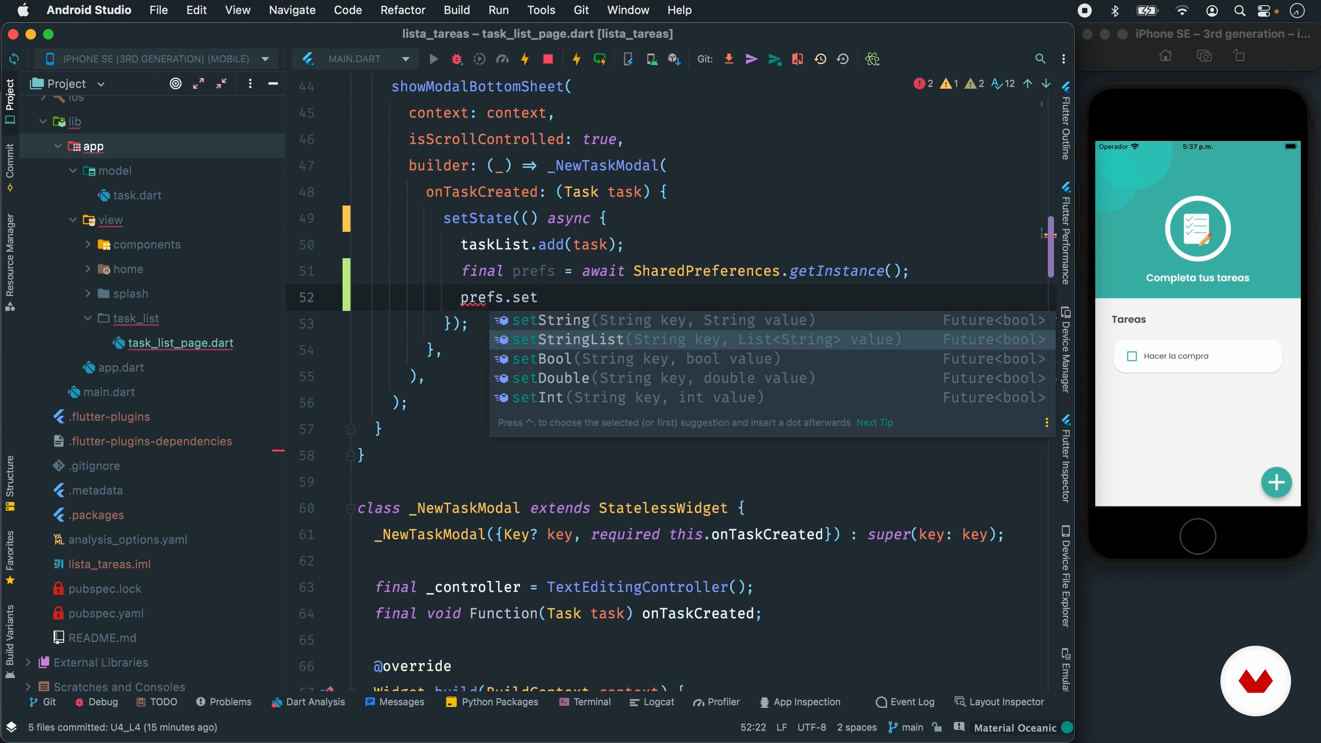Open pubspec.yaml file
Screen dimensions: 1321x743
(x=106, y=613)
